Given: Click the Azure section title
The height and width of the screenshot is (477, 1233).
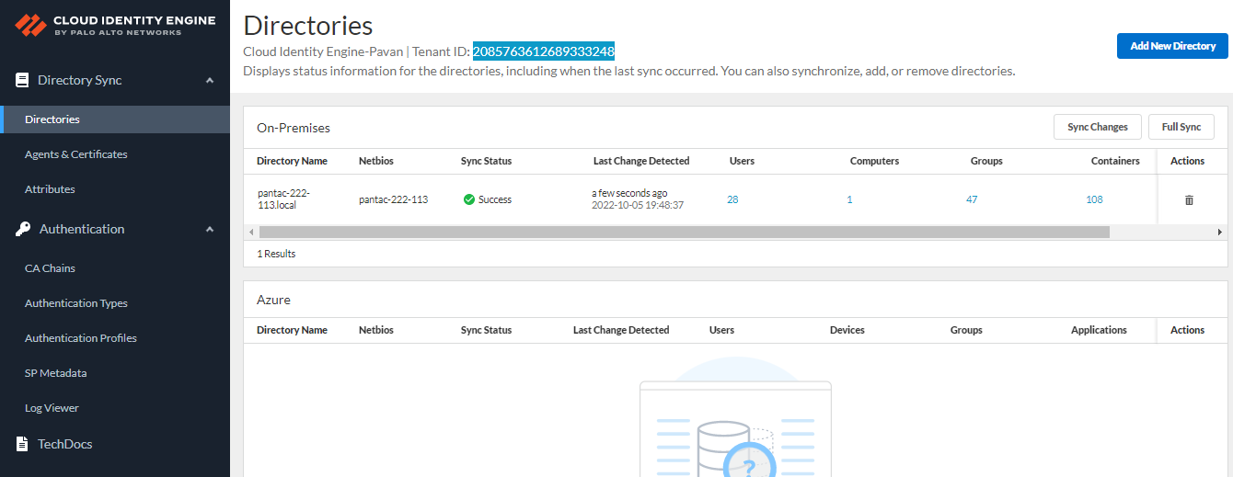Looking at the screenshot, I should coord(273,300).
